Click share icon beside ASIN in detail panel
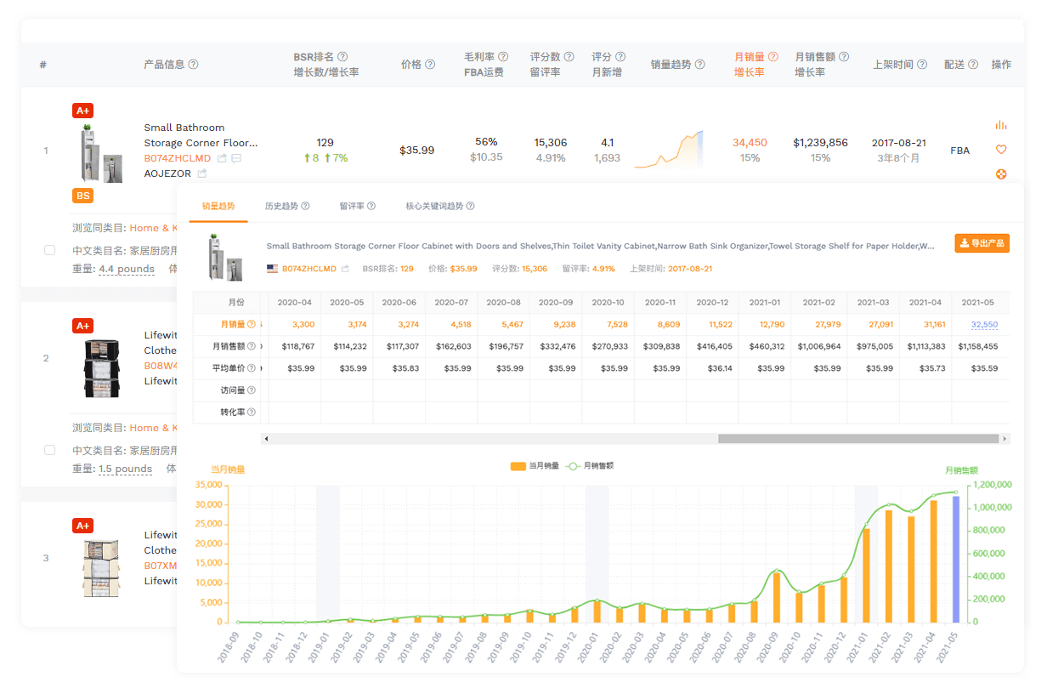Viewport: 1047px width, 700px height. [x=345, y=269]
